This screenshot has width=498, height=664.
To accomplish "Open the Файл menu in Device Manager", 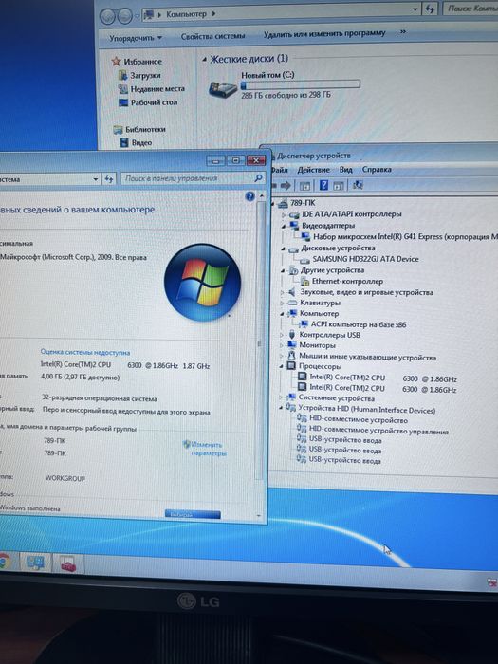I will tap(279, 170).
